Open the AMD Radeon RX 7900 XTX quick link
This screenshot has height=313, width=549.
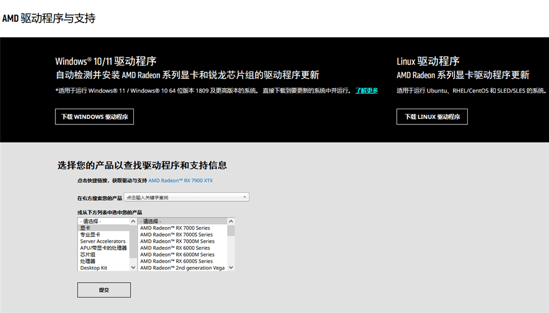click(181, 180)
